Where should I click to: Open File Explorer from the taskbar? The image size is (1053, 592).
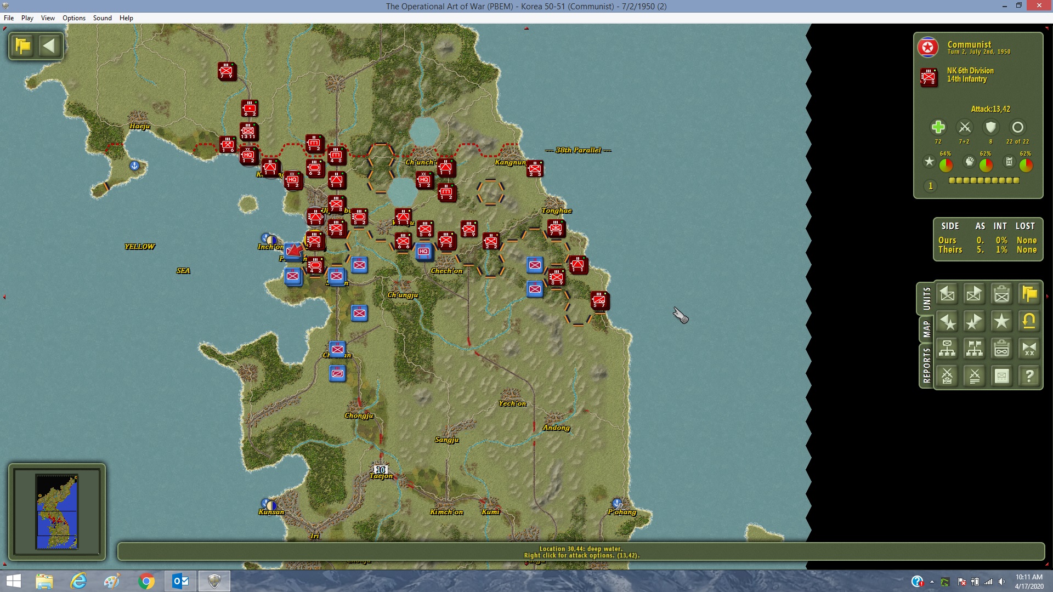pos(44,581)
